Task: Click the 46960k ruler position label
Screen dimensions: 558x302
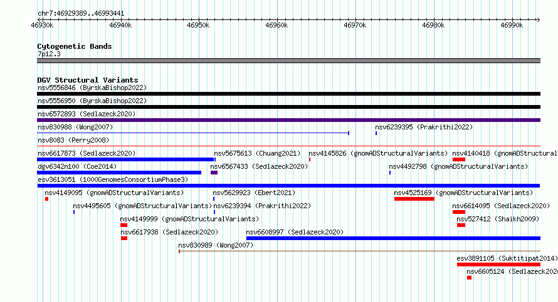Action: (x=276, y=25)
